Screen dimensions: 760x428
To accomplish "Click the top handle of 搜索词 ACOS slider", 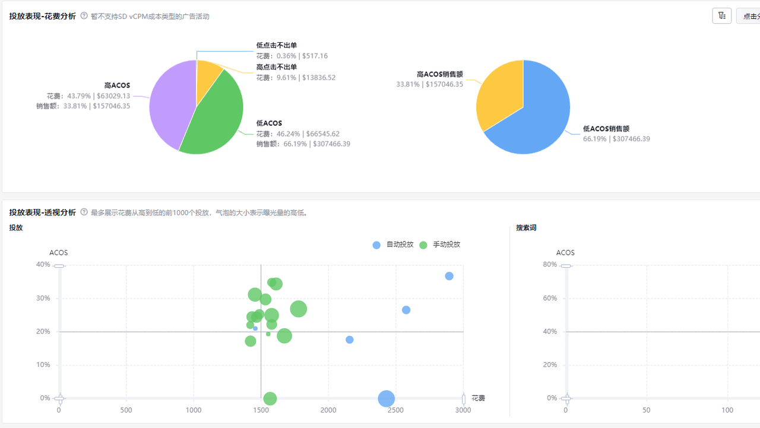I will (x=566, y=266).
